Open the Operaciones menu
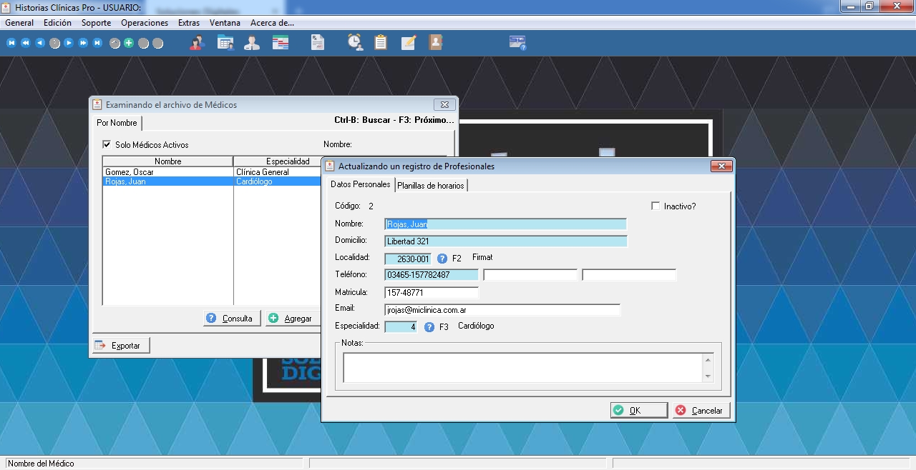Screen dimensions: 916x470 145,23
